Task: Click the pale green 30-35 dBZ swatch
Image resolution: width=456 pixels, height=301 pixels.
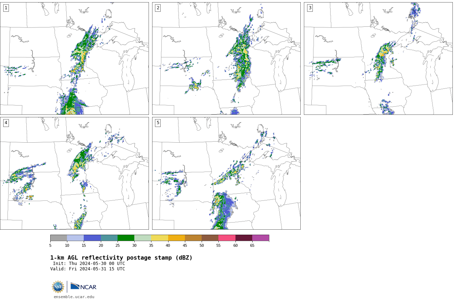Action: click(x=143, y=238)
